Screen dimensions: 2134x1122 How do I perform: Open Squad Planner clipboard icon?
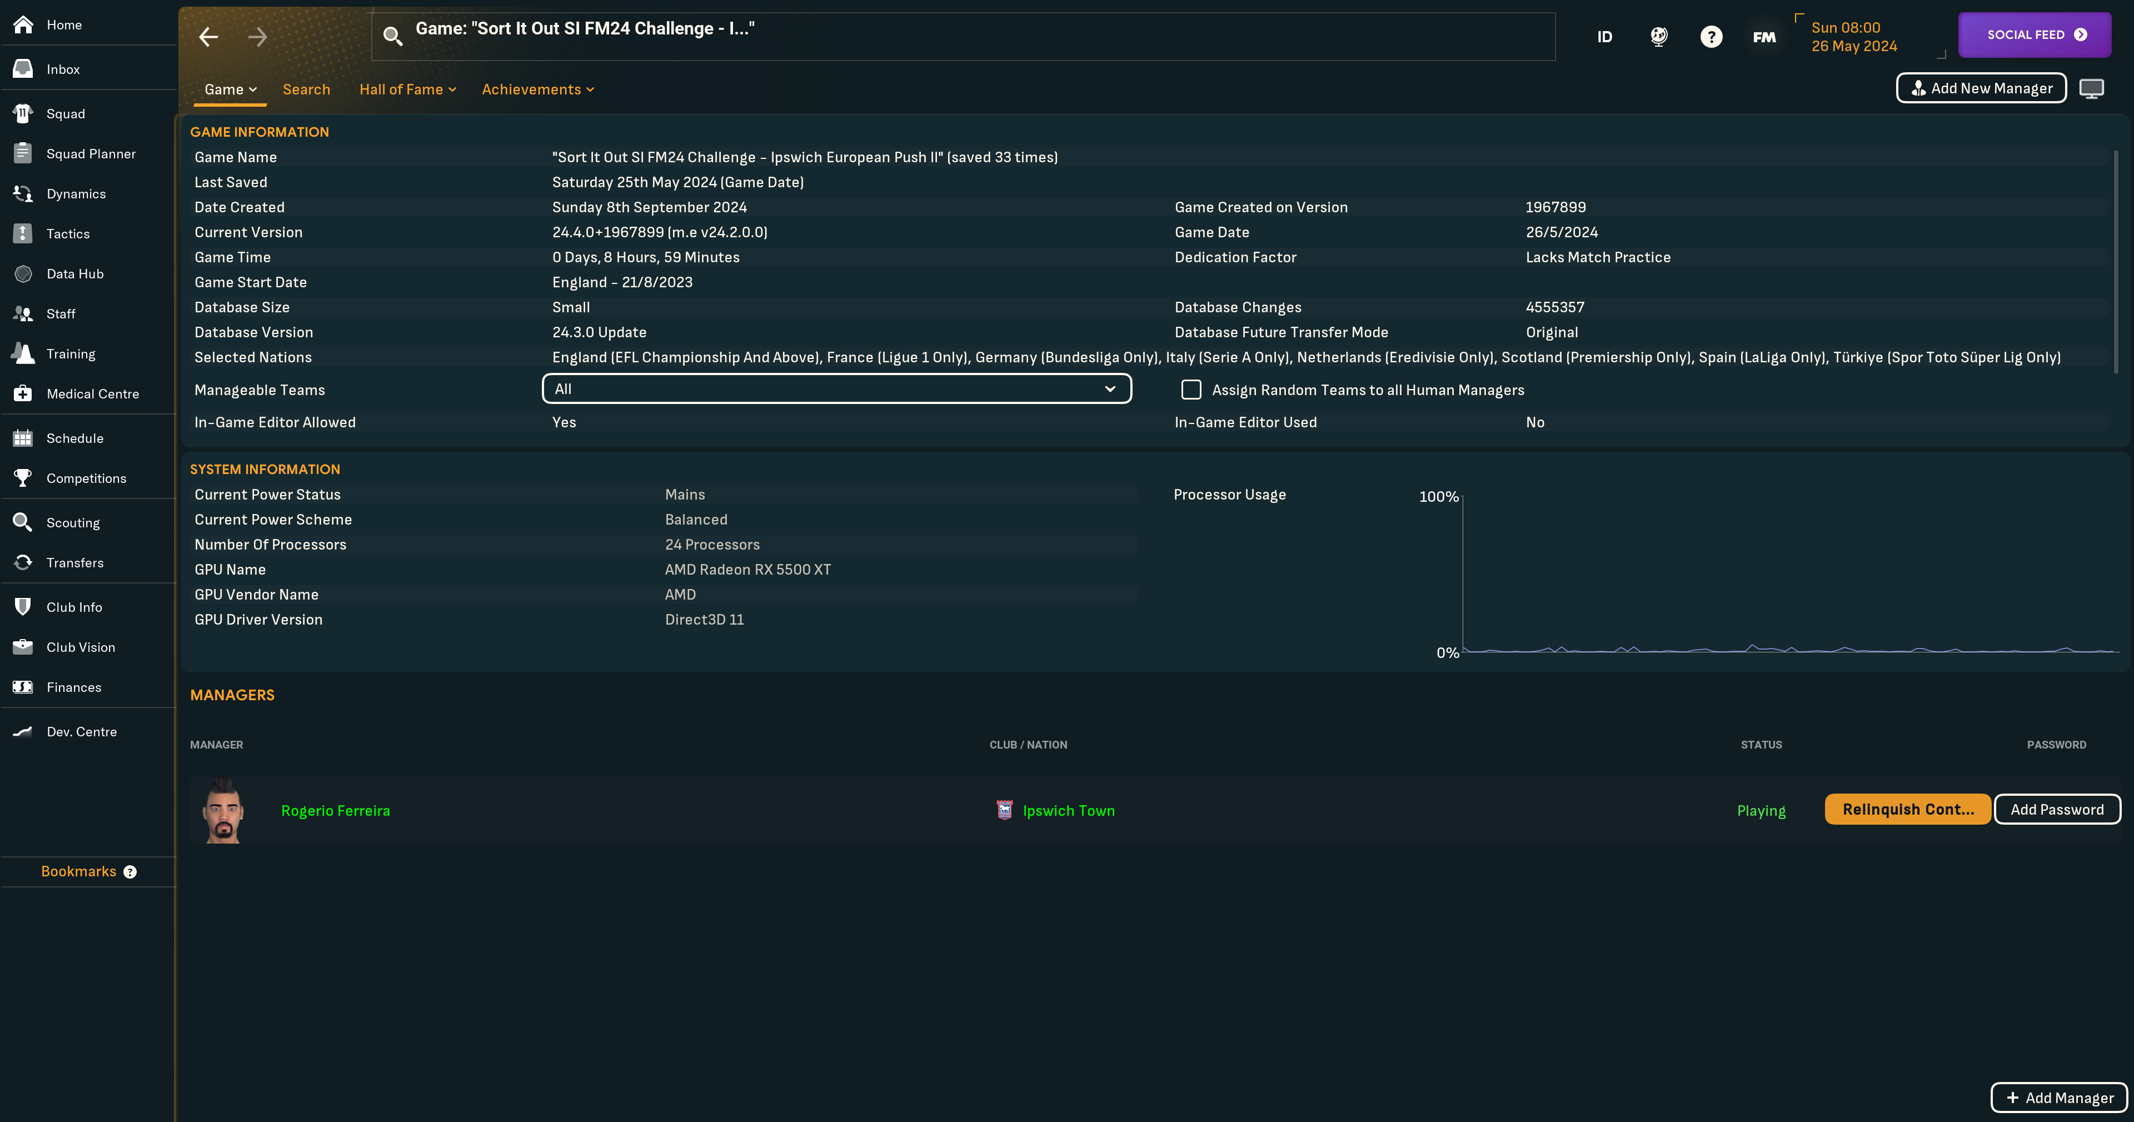[x=23, y=153]
